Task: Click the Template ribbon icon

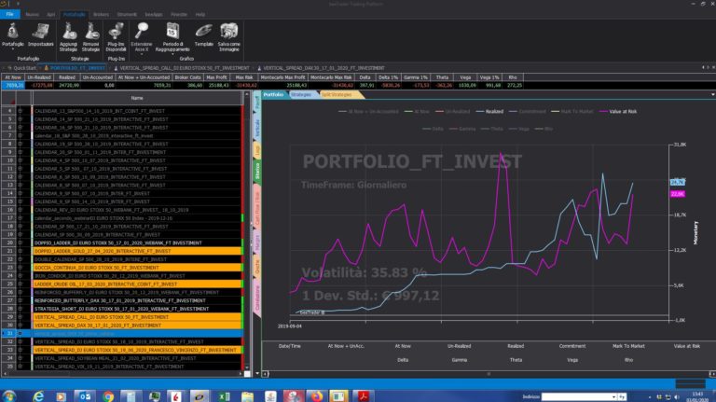Action: click(x=203, y=35)
